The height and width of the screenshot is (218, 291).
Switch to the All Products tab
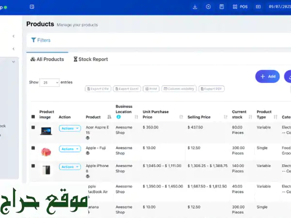click(x=47, y=59)
